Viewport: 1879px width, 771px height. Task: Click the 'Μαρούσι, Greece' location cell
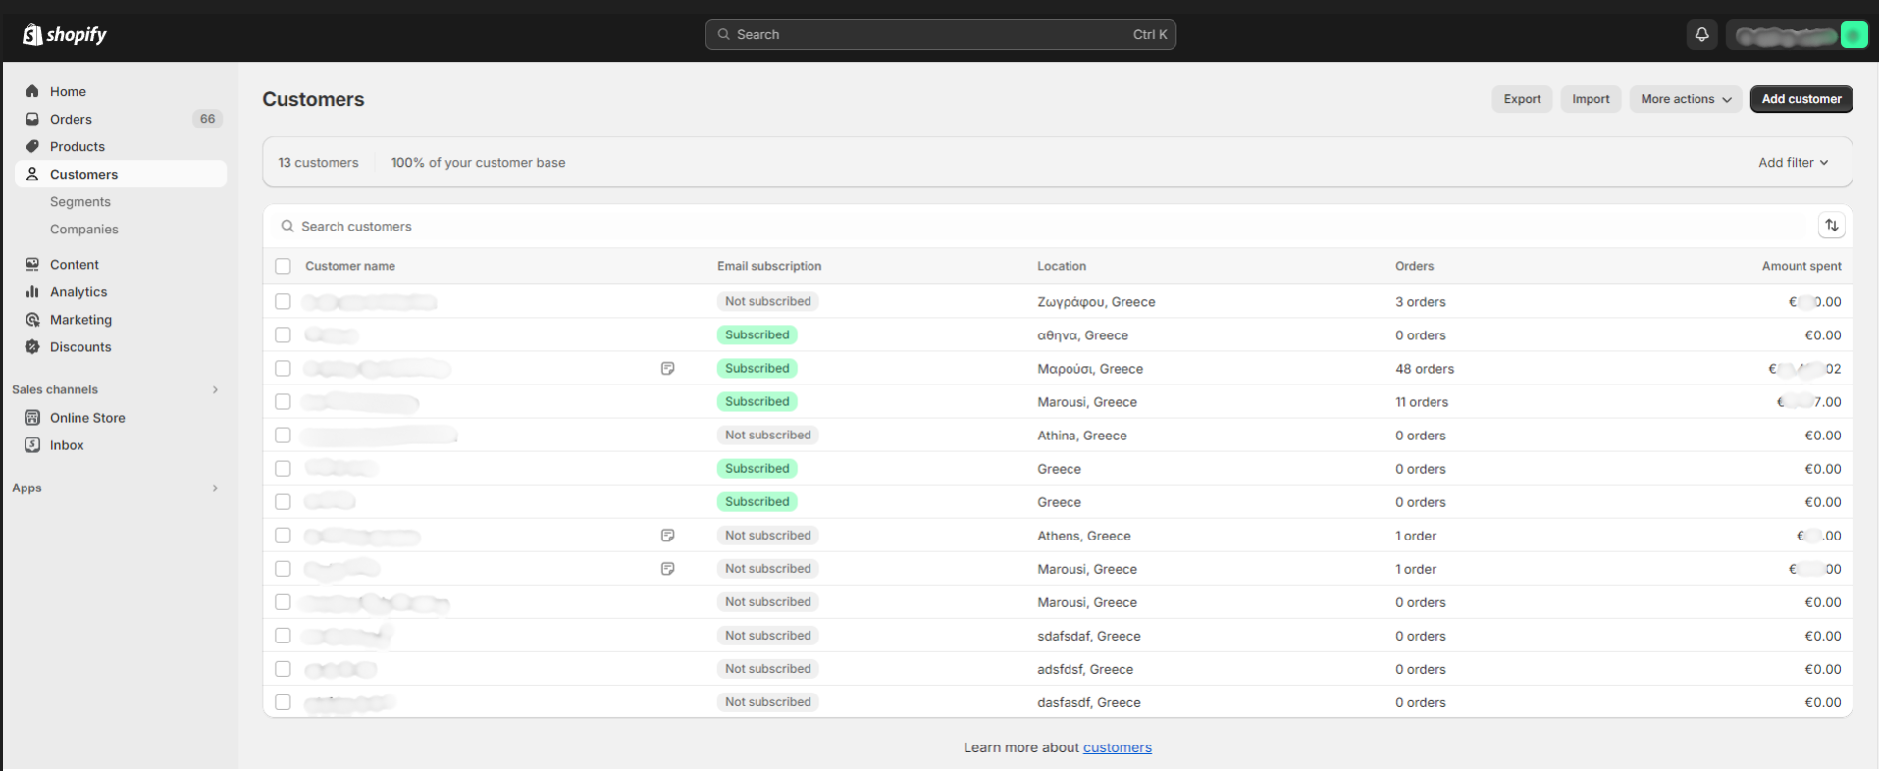click(1090, 369)
